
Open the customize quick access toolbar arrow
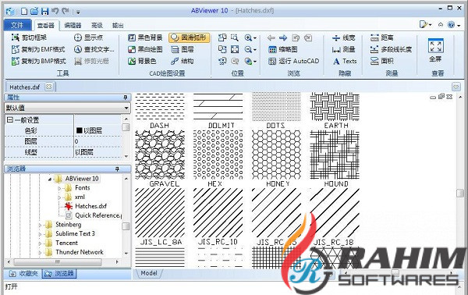(78, 12)
